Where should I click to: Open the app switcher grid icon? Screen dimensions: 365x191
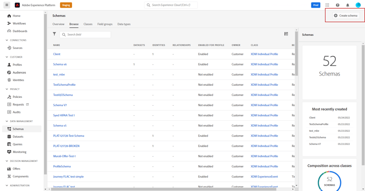click(327, 5)
